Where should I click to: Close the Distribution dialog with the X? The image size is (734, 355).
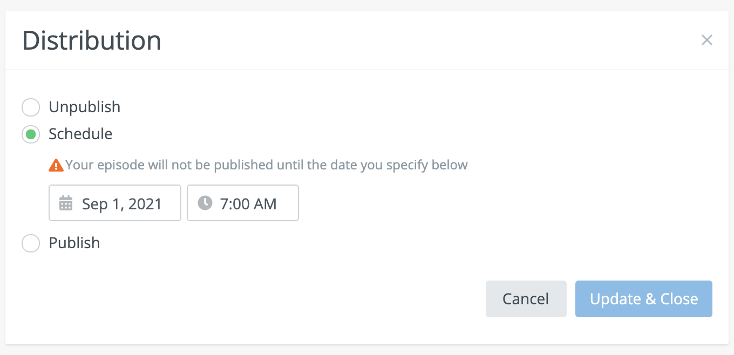pos(706,40)
